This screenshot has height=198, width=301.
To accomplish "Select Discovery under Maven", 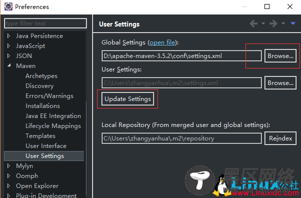I will 39,86.
